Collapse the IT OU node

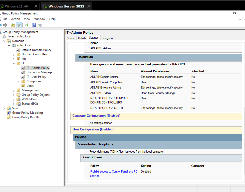click(x=14, y=64)
